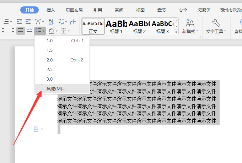This screenshot has height=163, width=242.
Task: Apply the 标题 3 style
Action: coord(162,26)
